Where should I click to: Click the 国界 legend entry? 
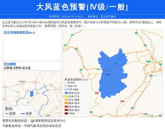click(10, 114)
